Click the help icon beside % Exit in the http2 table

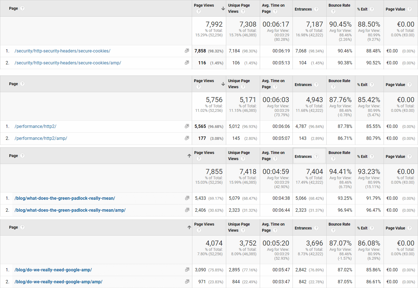click(x=372, y=85)
